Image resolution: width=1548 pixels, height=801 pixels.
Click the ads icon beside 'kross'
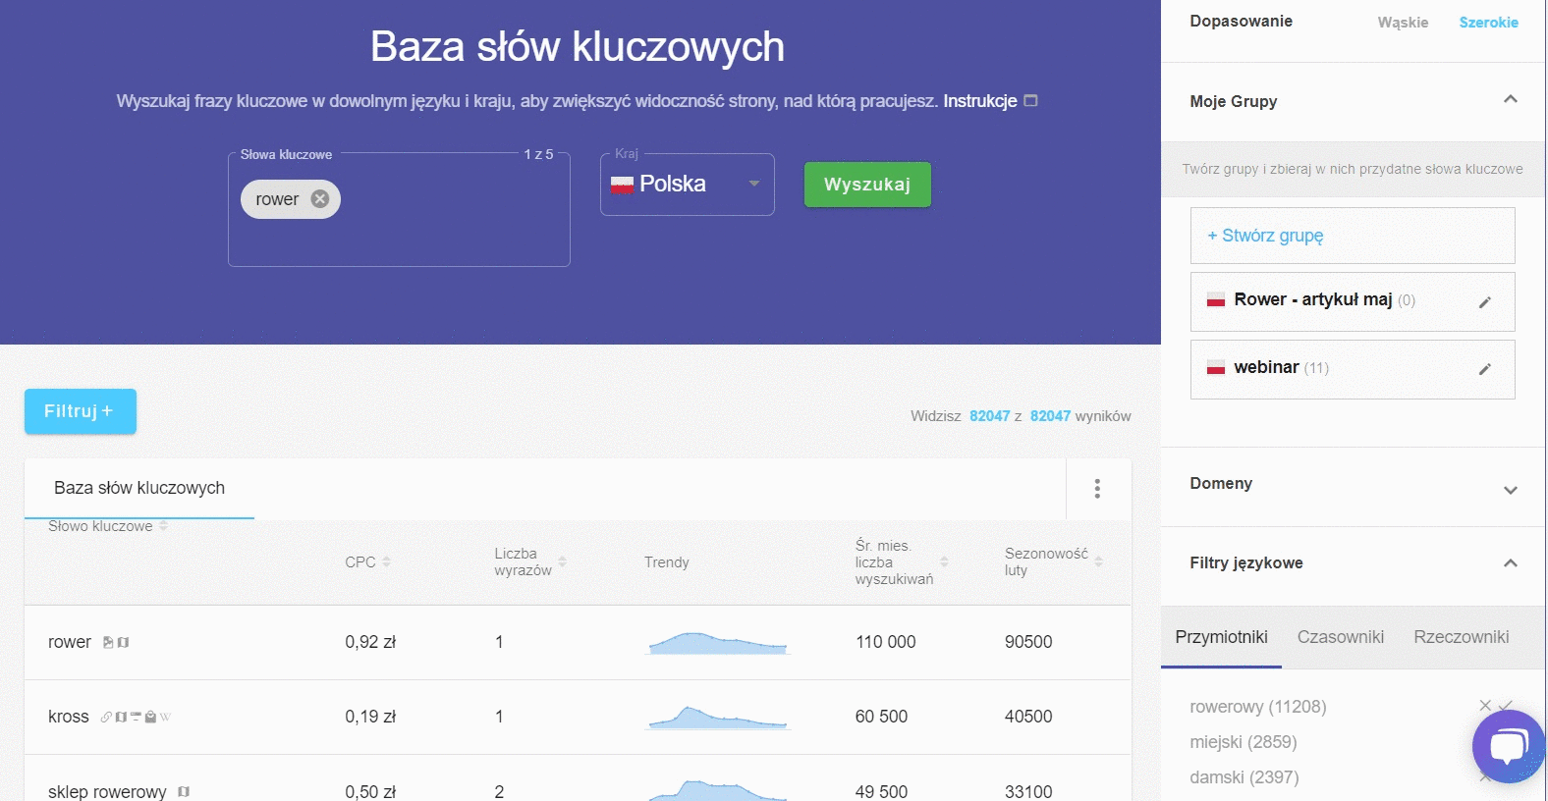coord(136,717)
